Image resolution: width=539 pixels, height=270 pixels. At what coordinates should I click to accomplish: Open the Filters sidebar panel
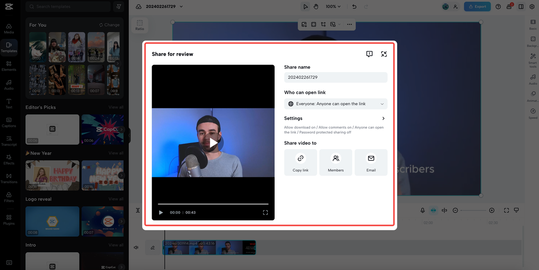coord(9,197)
